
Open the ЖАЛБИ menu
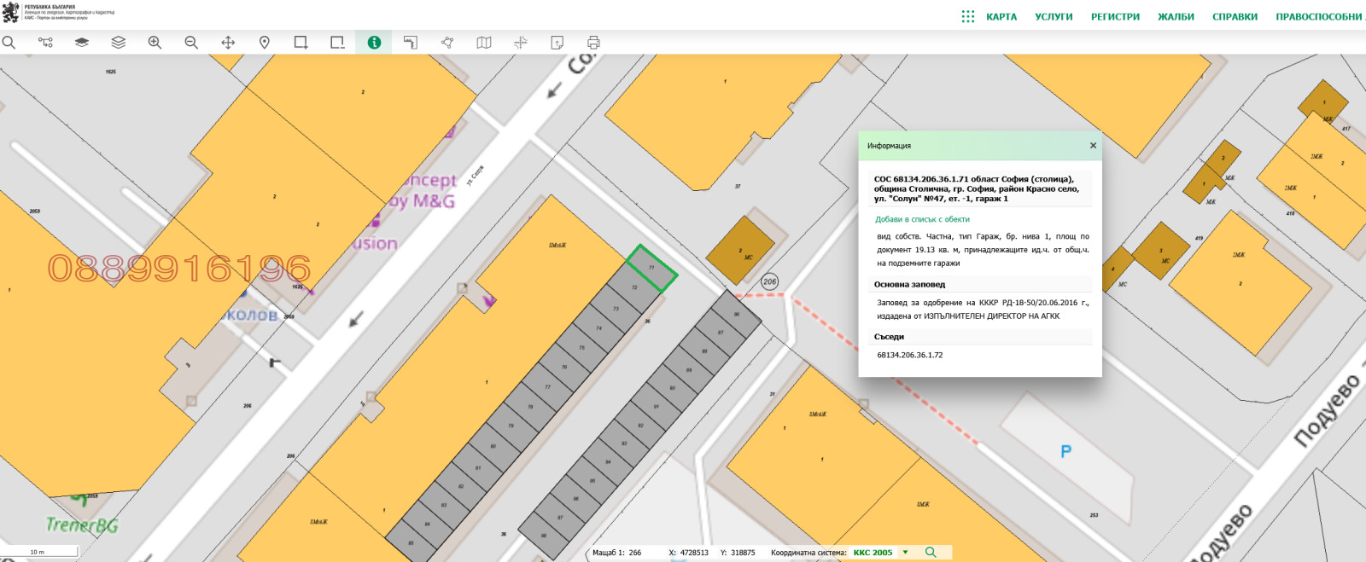tap(1176, 17)
